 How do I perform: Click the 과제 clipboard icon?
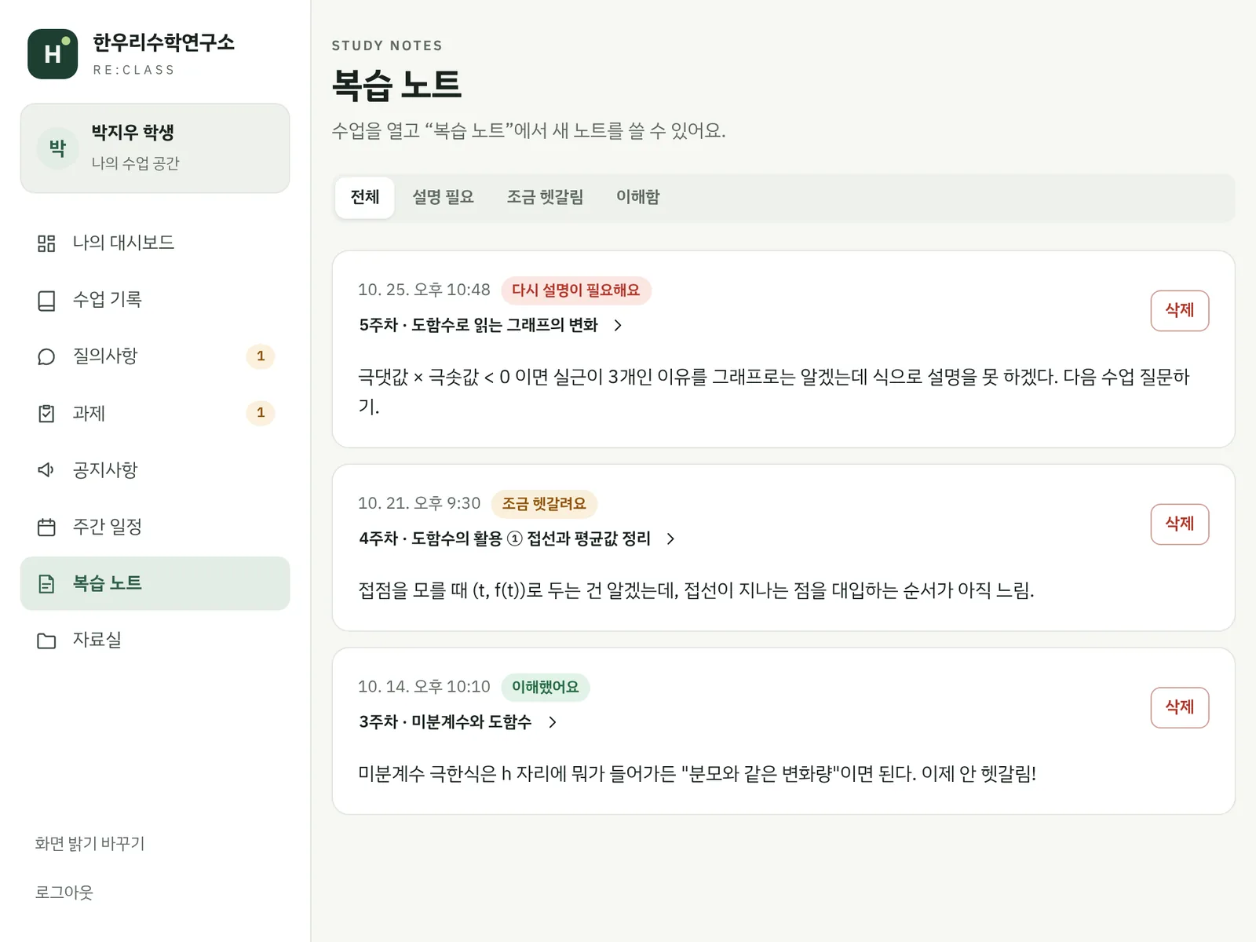point(46,413)
